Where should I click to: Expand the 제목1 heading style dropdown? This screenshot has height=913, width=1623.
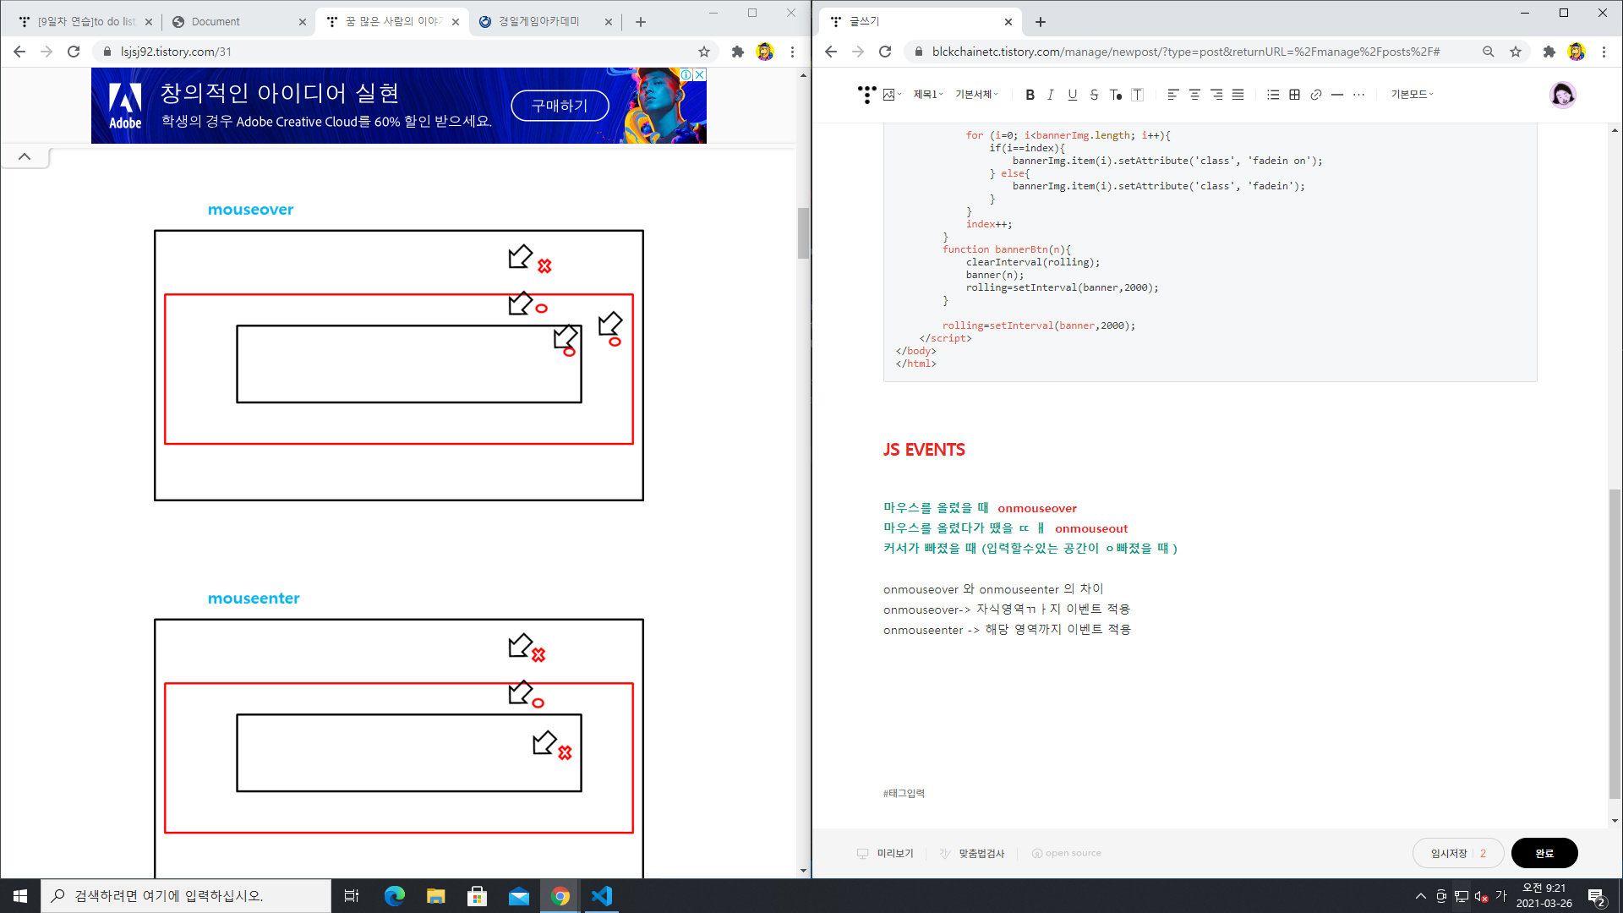(927, 95)
